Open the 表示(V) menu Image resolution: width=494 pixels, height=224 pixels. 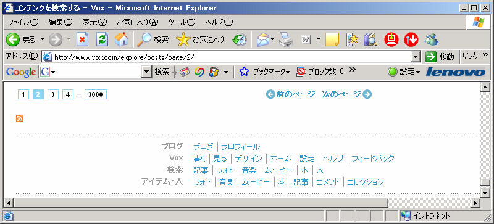point(94,22)
